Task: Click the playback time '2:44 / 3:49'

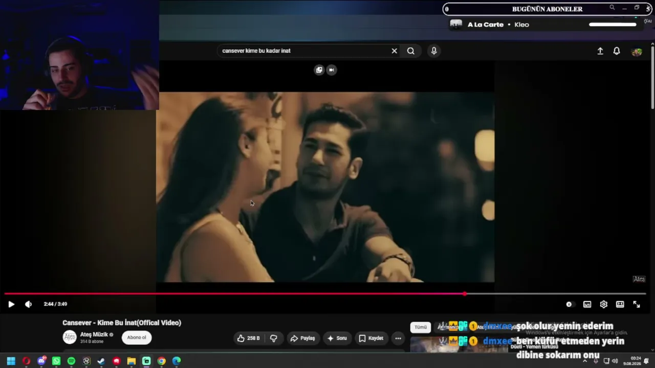Action: [55, 304]
